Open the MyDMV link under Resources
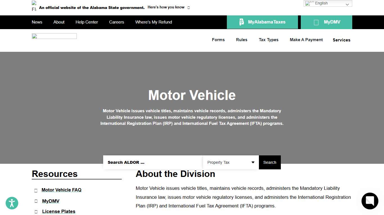The image size is (384, 215). click(x=51, y=201)
